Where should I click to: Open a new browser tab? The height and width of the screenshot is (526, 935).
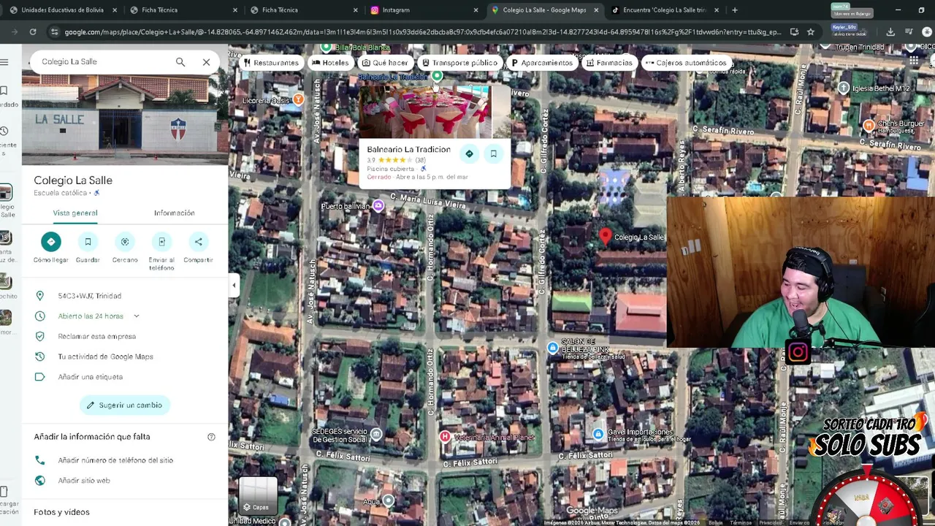coord(734,10)
